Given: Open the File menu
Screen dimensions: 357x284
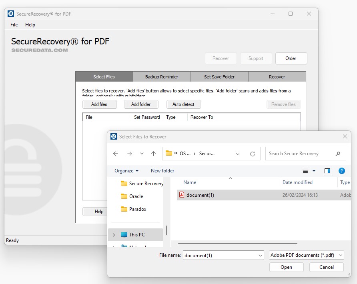Looking at the screenshot, I should tap(14, 25).
